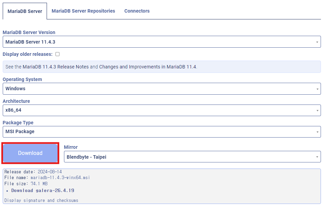Open the MariaDB Server Repositories tab
Viewport: 323px width, 206px height.
pyautogui.click(x=83, y=11)
